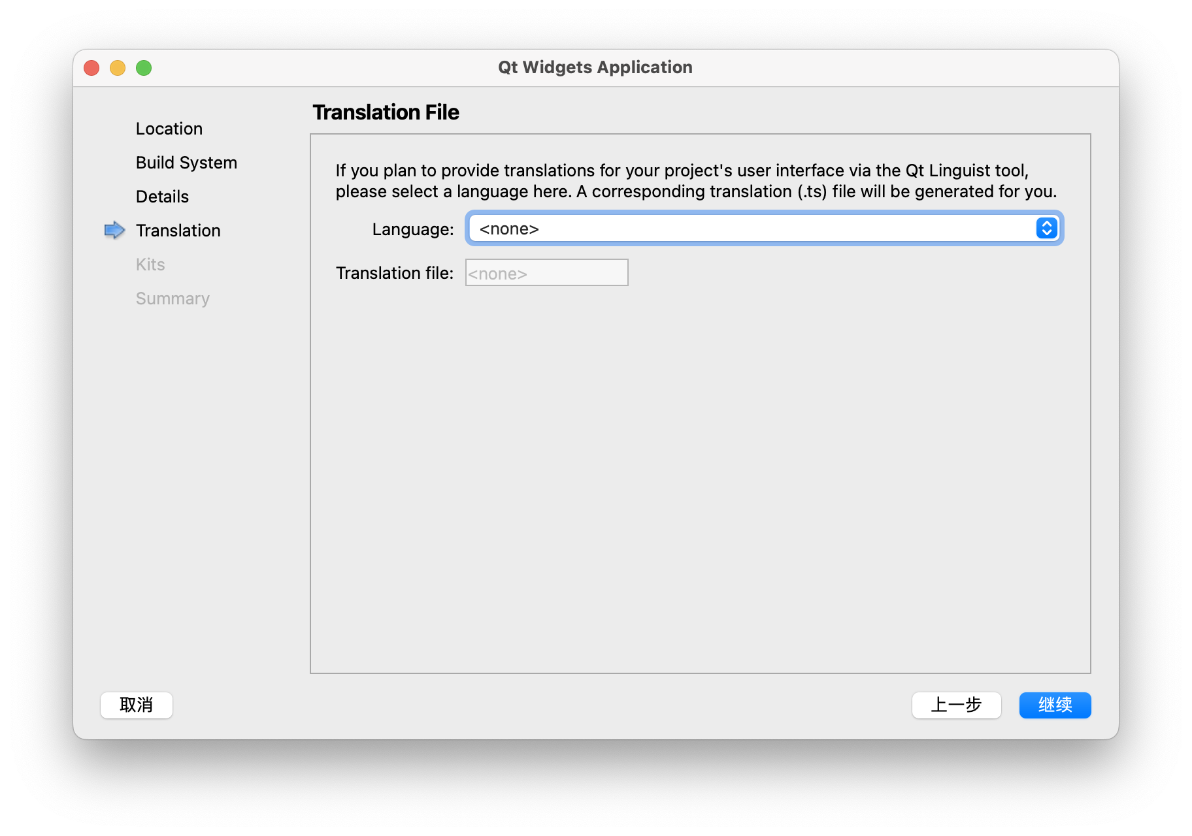Close the wizard with the red button
Viewport: 1192px width, 836px height.
pyautogui.click(x=91, y=68)
